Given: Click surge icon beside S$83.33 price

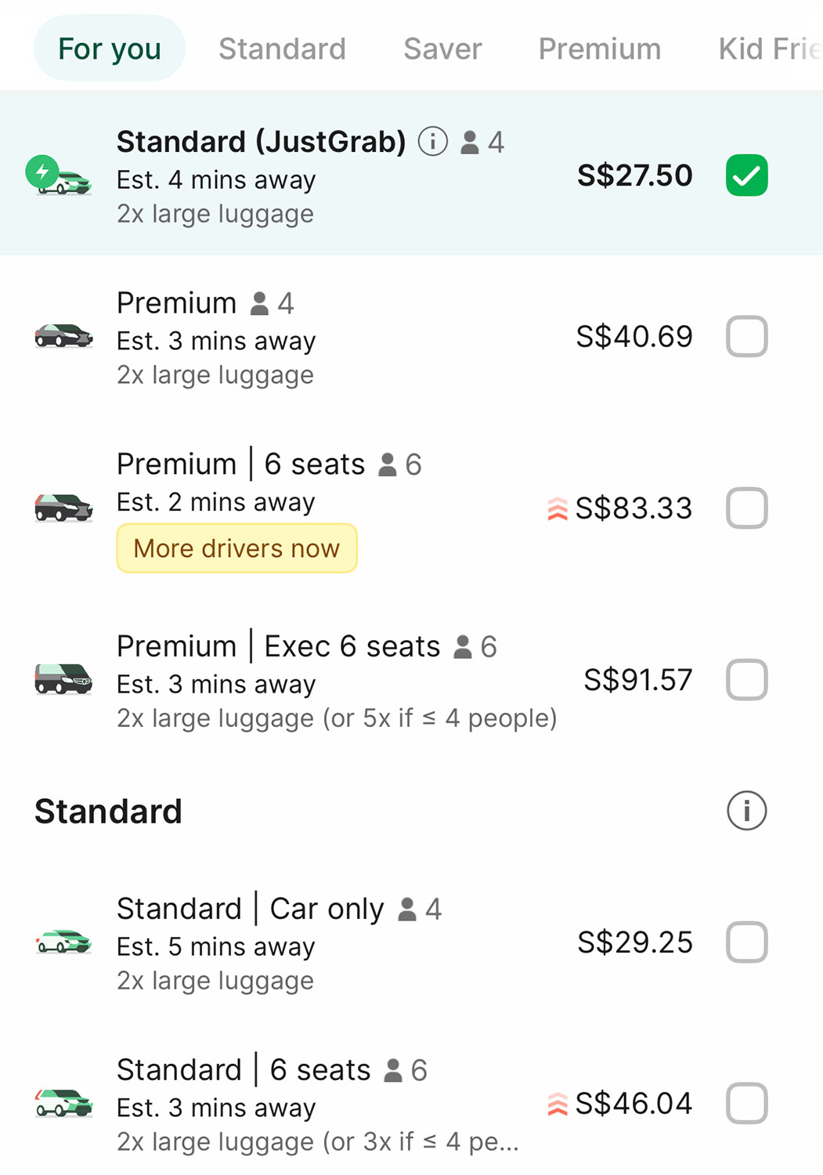Looking at the screenshot, I should pos(557,509).
